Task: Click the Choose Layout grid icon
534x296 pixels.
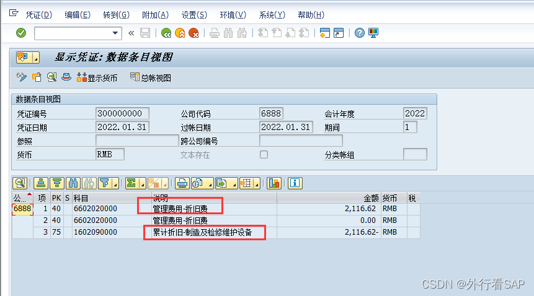Action: 246,183
